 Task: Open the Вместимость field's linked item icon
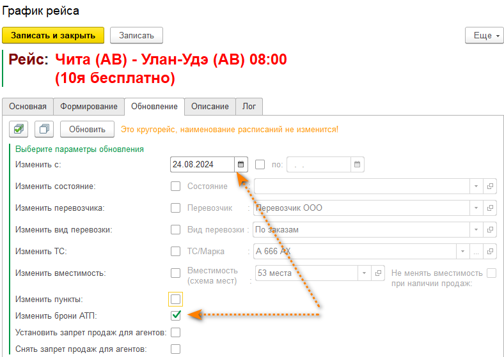click(378, 273)
